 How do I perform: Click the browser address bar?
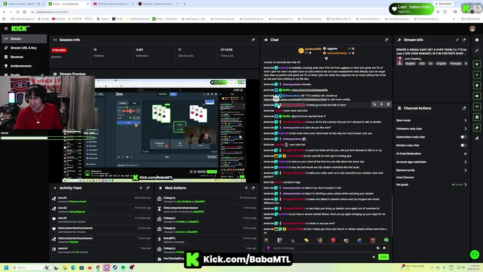point(226,12)
